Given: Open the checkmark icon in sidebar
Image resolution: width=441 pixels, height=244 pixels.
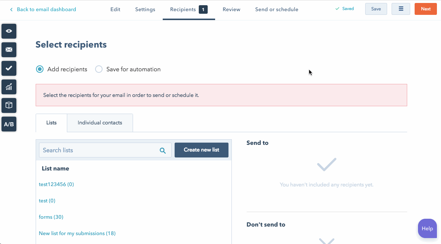Looking at the screenshot, I should coord(9,68).
